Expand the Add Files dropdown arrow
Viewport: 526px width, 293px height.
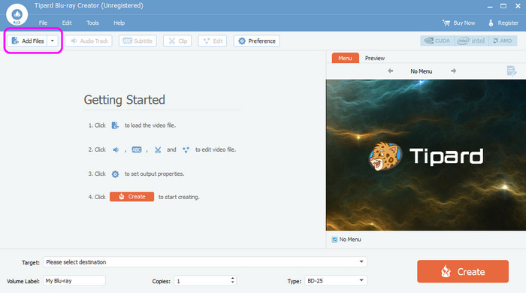click(x=53, y=41)
